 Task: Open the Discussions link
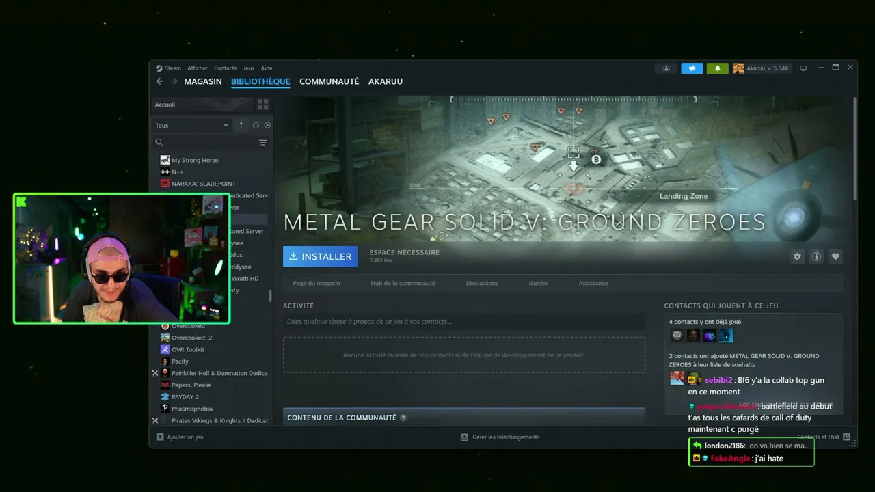pos(482,283)
